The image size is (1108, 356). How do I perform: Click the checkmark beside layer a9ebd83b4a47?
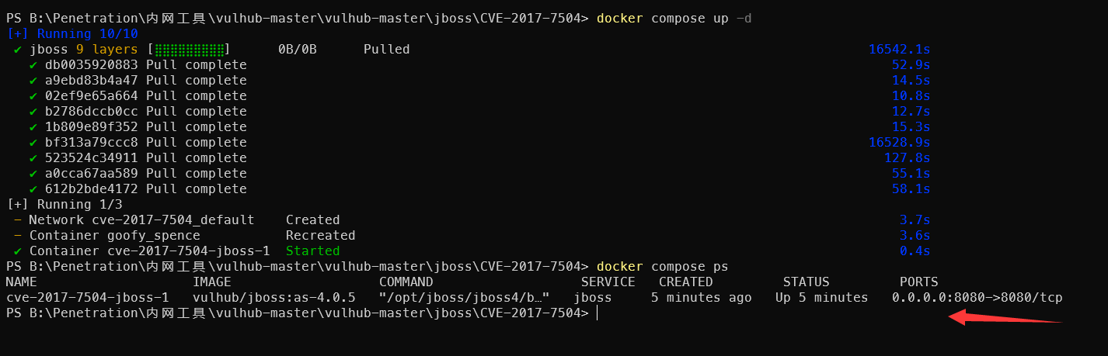tap(33, 81)
